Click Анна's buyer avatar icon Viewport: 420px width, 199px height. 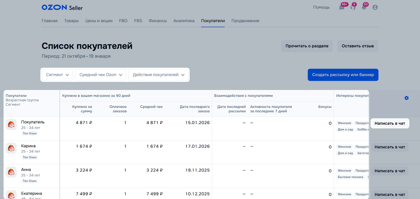pos(11,172)
